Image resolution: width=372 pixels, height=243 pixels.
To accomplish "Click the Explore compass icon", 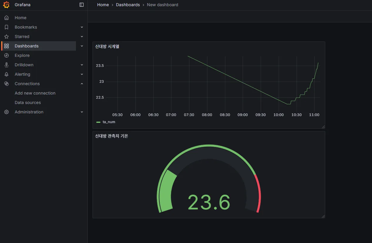I will coord(6,55).
